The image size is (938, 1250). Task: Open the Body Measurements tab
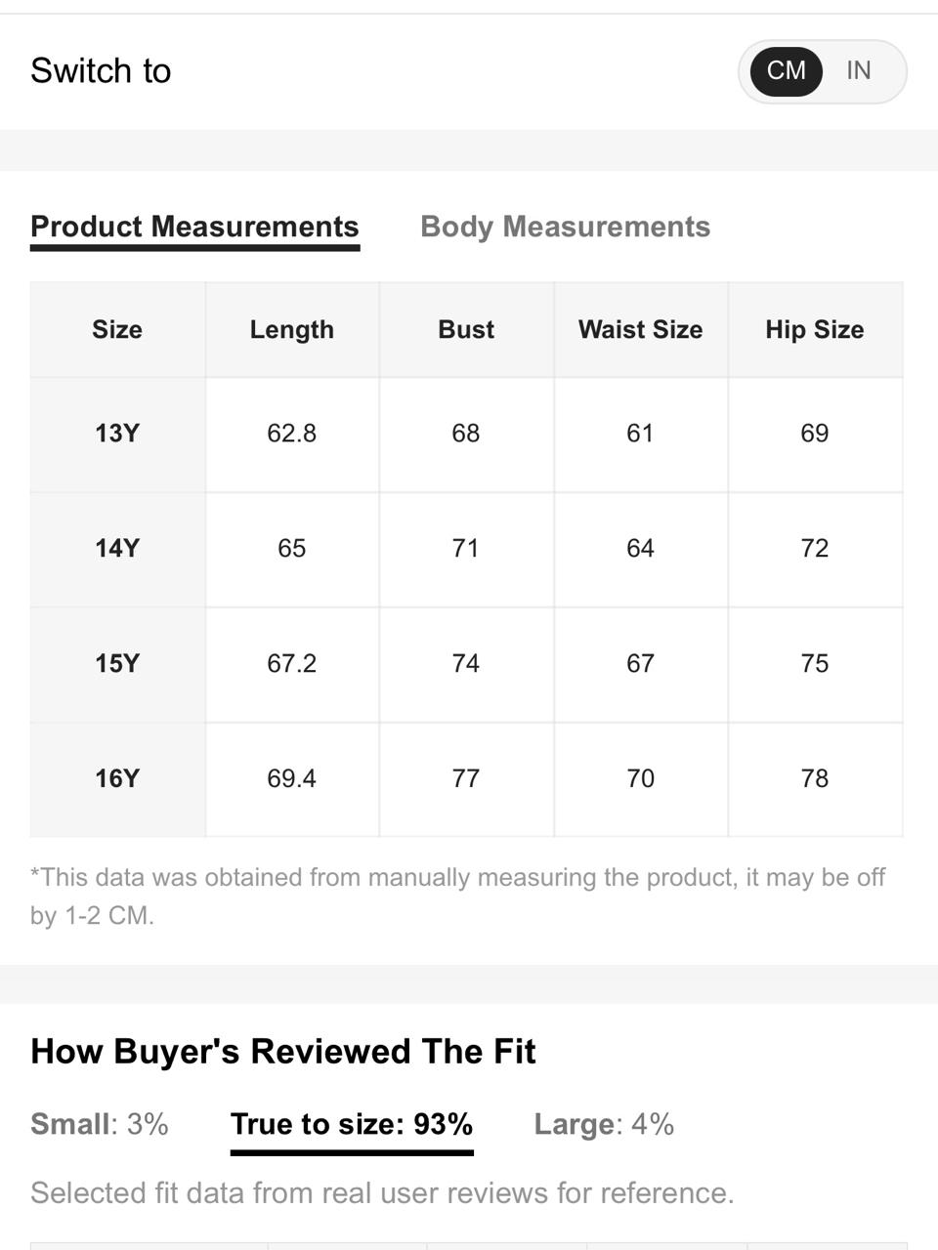coord(565,228)
